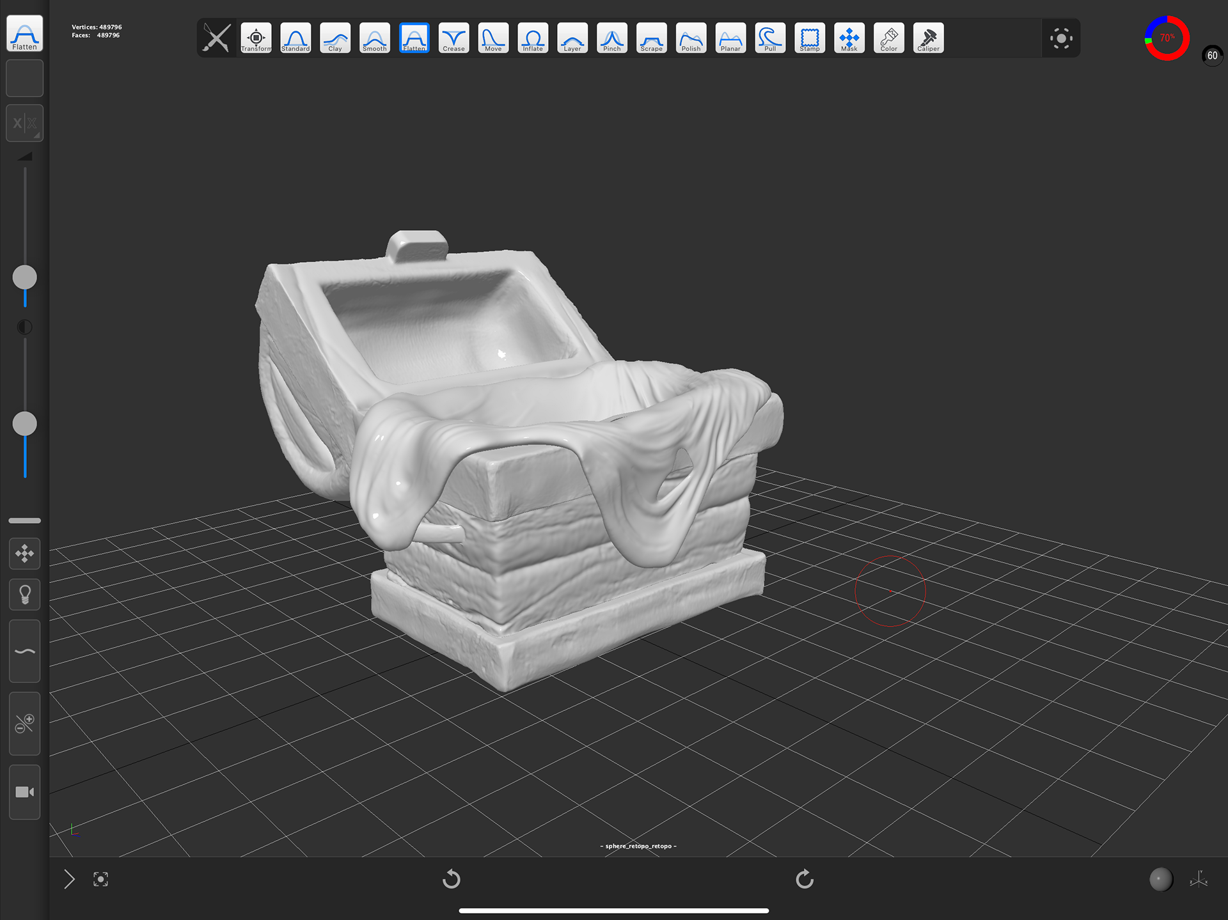
Task: Open the Color paint tool
Action: (888, 38)
